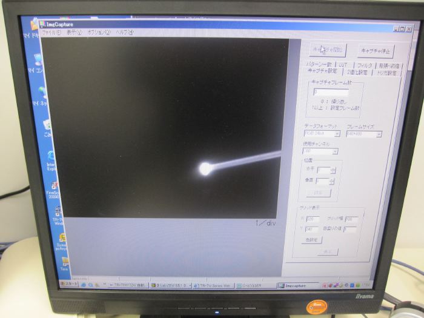The width and height of the screenshot is (424, 318).
Task: Switch to the フィルタ tab
Action: [365, 65]
